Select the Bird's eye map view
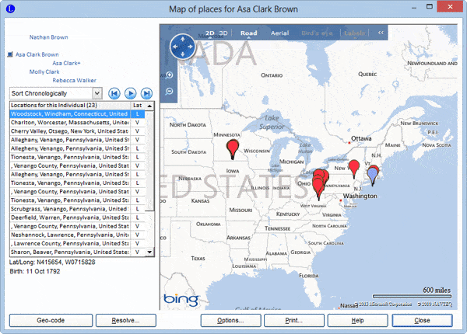Image resolution: width=467 pixels, height=334 pixels. (x=317, y=33)
